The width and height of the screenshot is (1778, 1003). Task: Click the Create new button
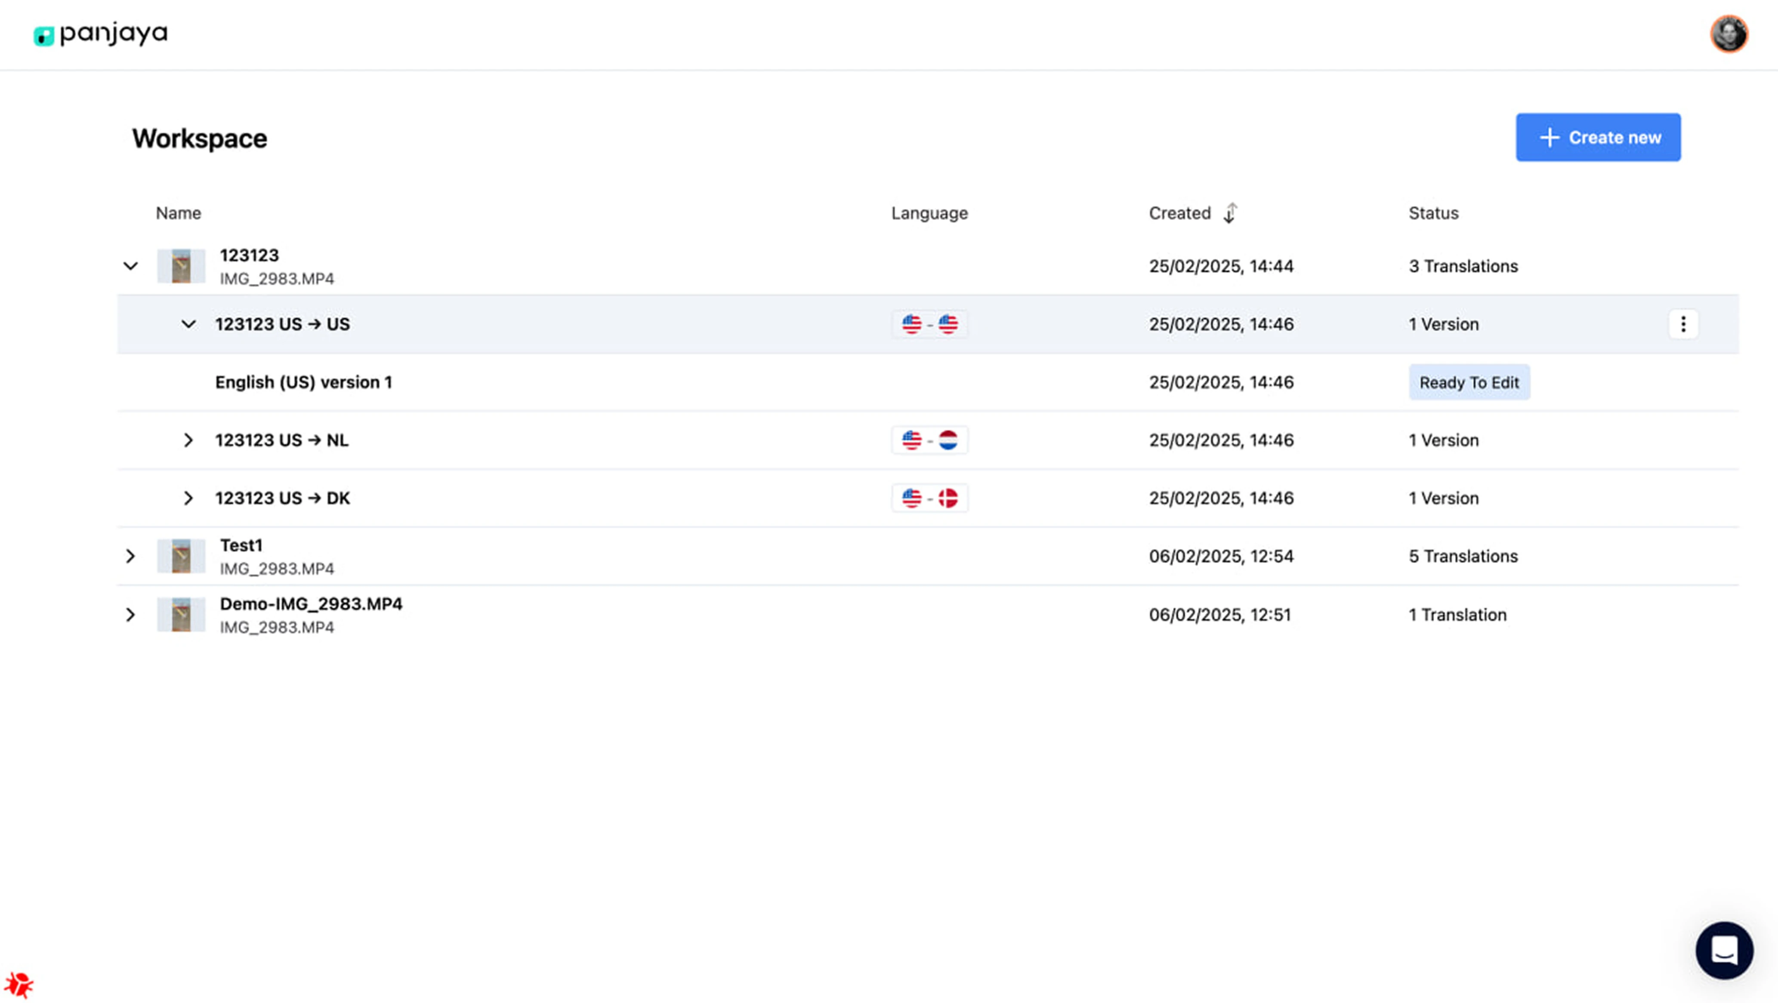pyautogui.click(x=1598, y=137)
